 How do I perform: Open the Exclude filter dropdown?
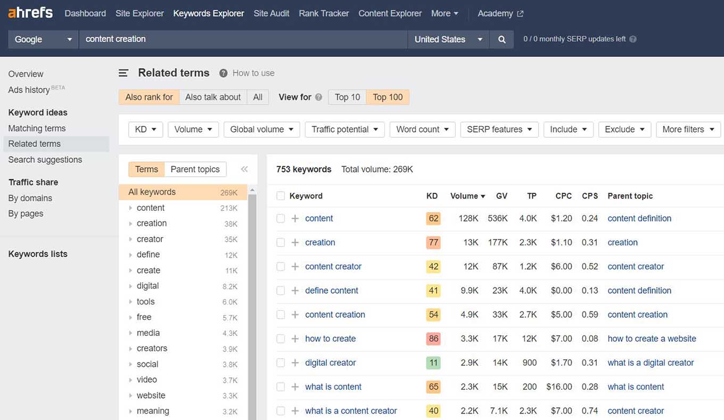pos(625,129)
